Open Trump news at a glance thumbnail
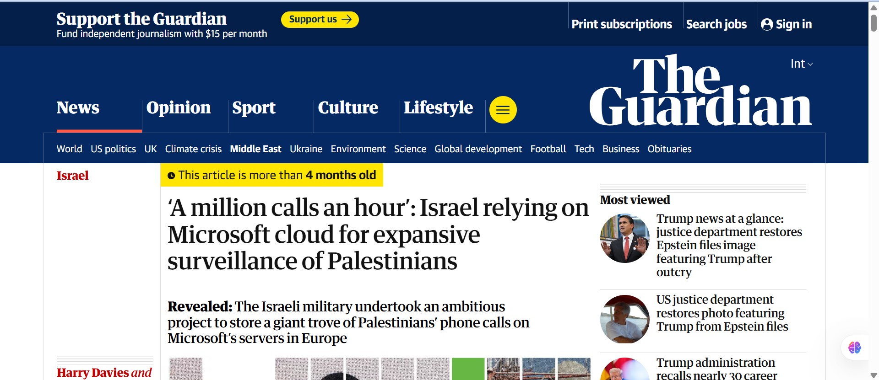The width and height of the screenshot is (879, 380). coord(624,238)
